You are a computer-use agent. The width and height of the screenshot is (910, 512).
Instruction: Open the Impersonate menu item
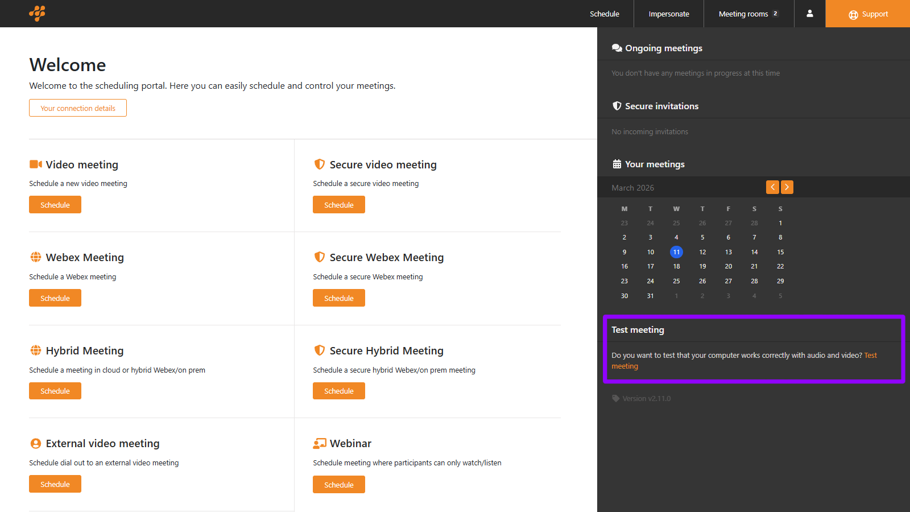pyautogui.click(x=668, y=14)
